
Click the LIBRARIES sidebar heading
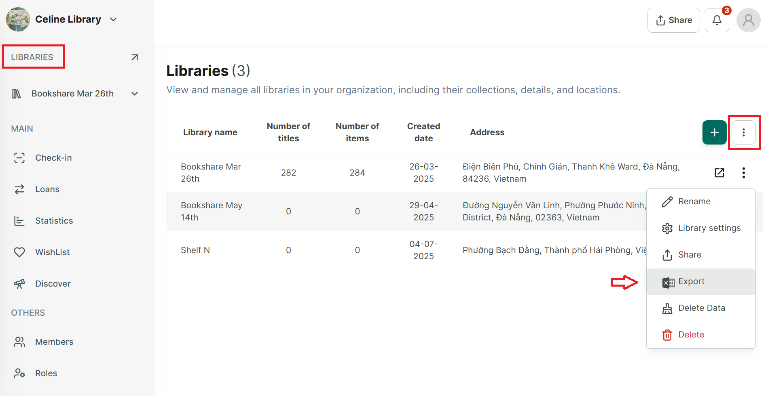32,57
